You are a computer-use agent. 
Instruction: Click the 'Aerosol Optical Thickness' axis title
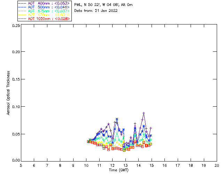coord(8,93)
